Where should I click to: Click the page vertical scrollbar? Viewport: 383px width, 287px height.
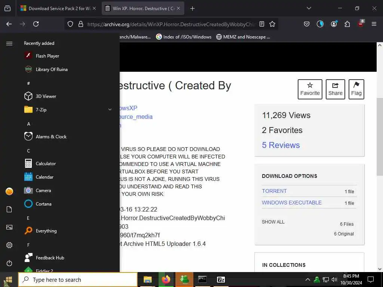tap(380, 137)
